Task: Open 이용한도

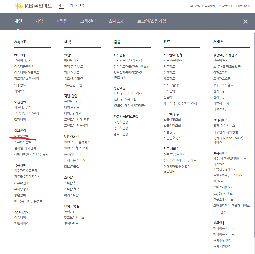Action: 20,85
